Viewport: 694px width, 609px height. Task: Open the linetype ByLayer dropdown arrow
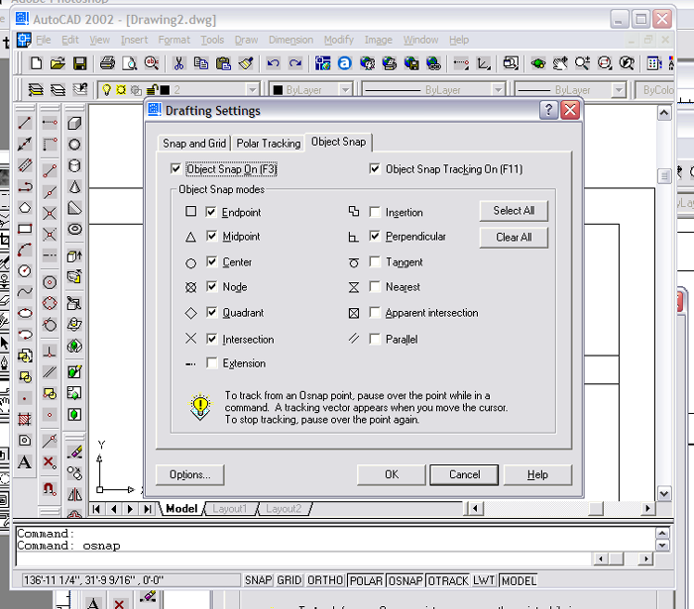coord(499,90)
